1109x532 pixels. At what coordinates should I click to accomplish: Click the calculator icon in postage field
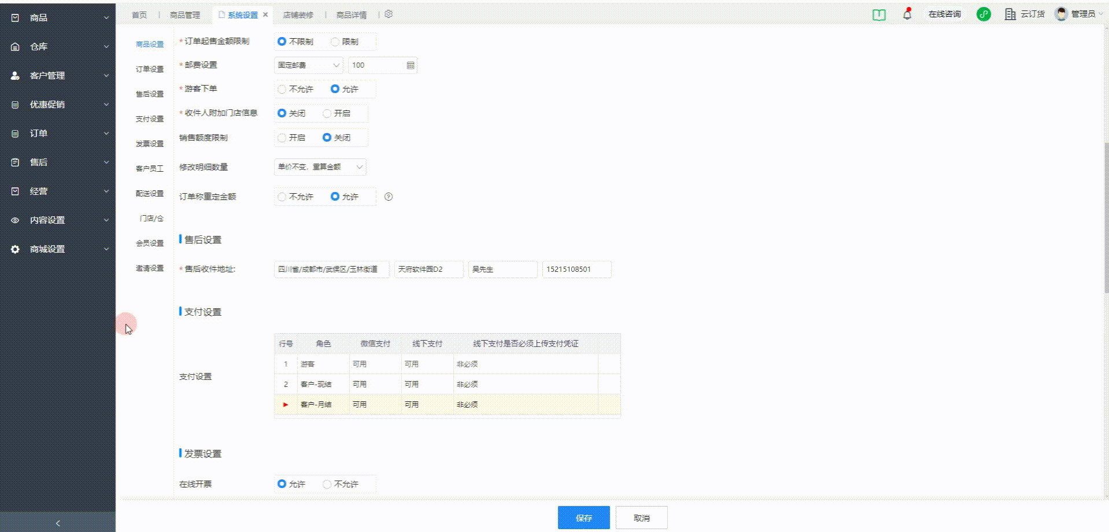(x=411, y=65)
